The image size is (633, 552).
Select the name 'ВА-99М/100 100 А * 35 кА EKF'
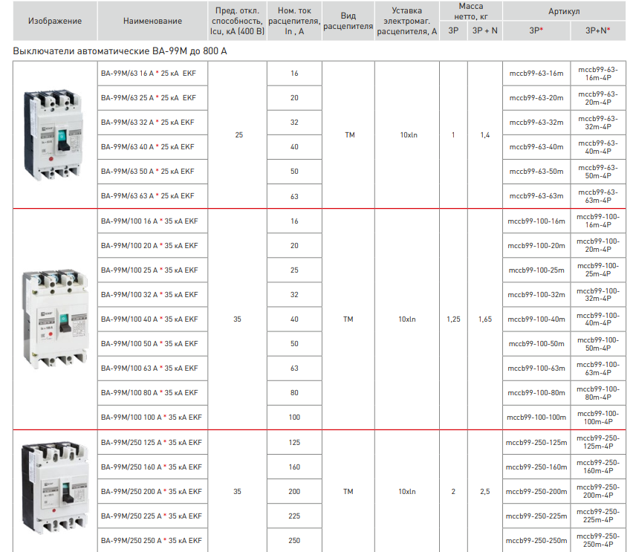(x=152, y=417)
